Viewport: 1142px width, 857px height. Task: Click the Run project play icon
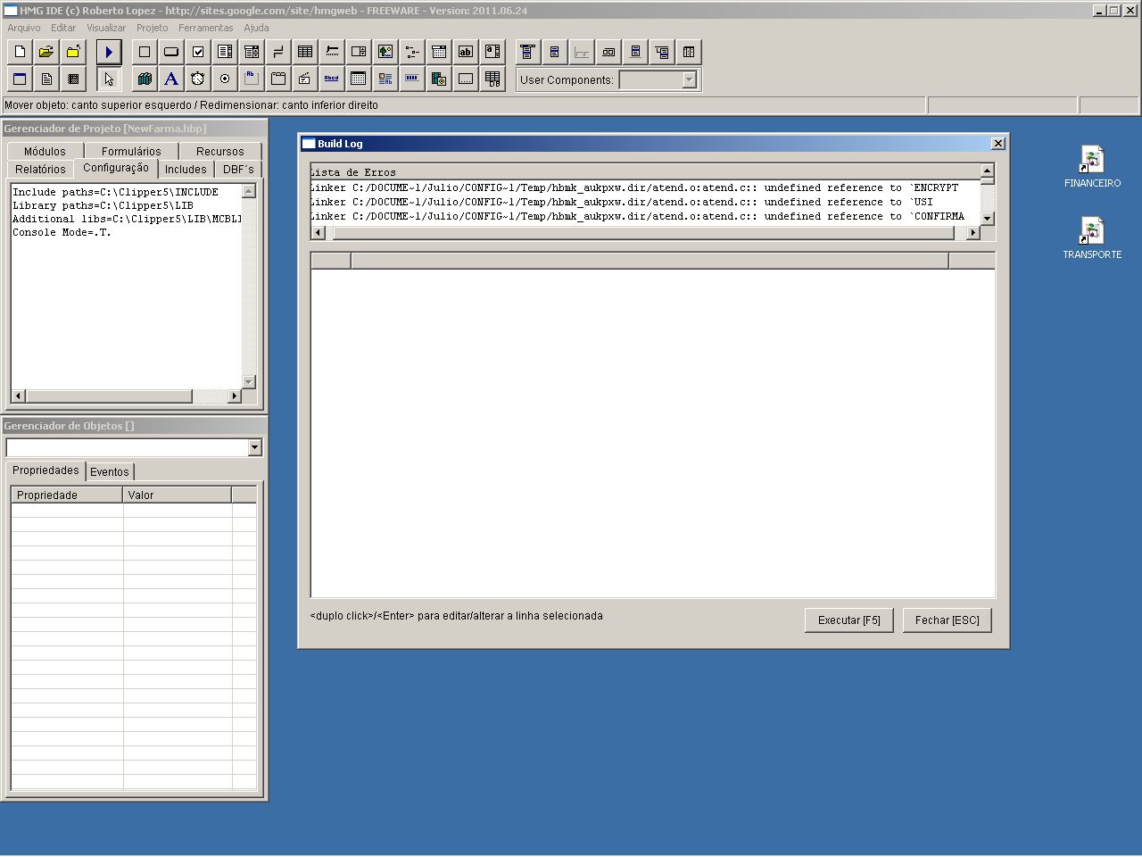click(109, 52)
